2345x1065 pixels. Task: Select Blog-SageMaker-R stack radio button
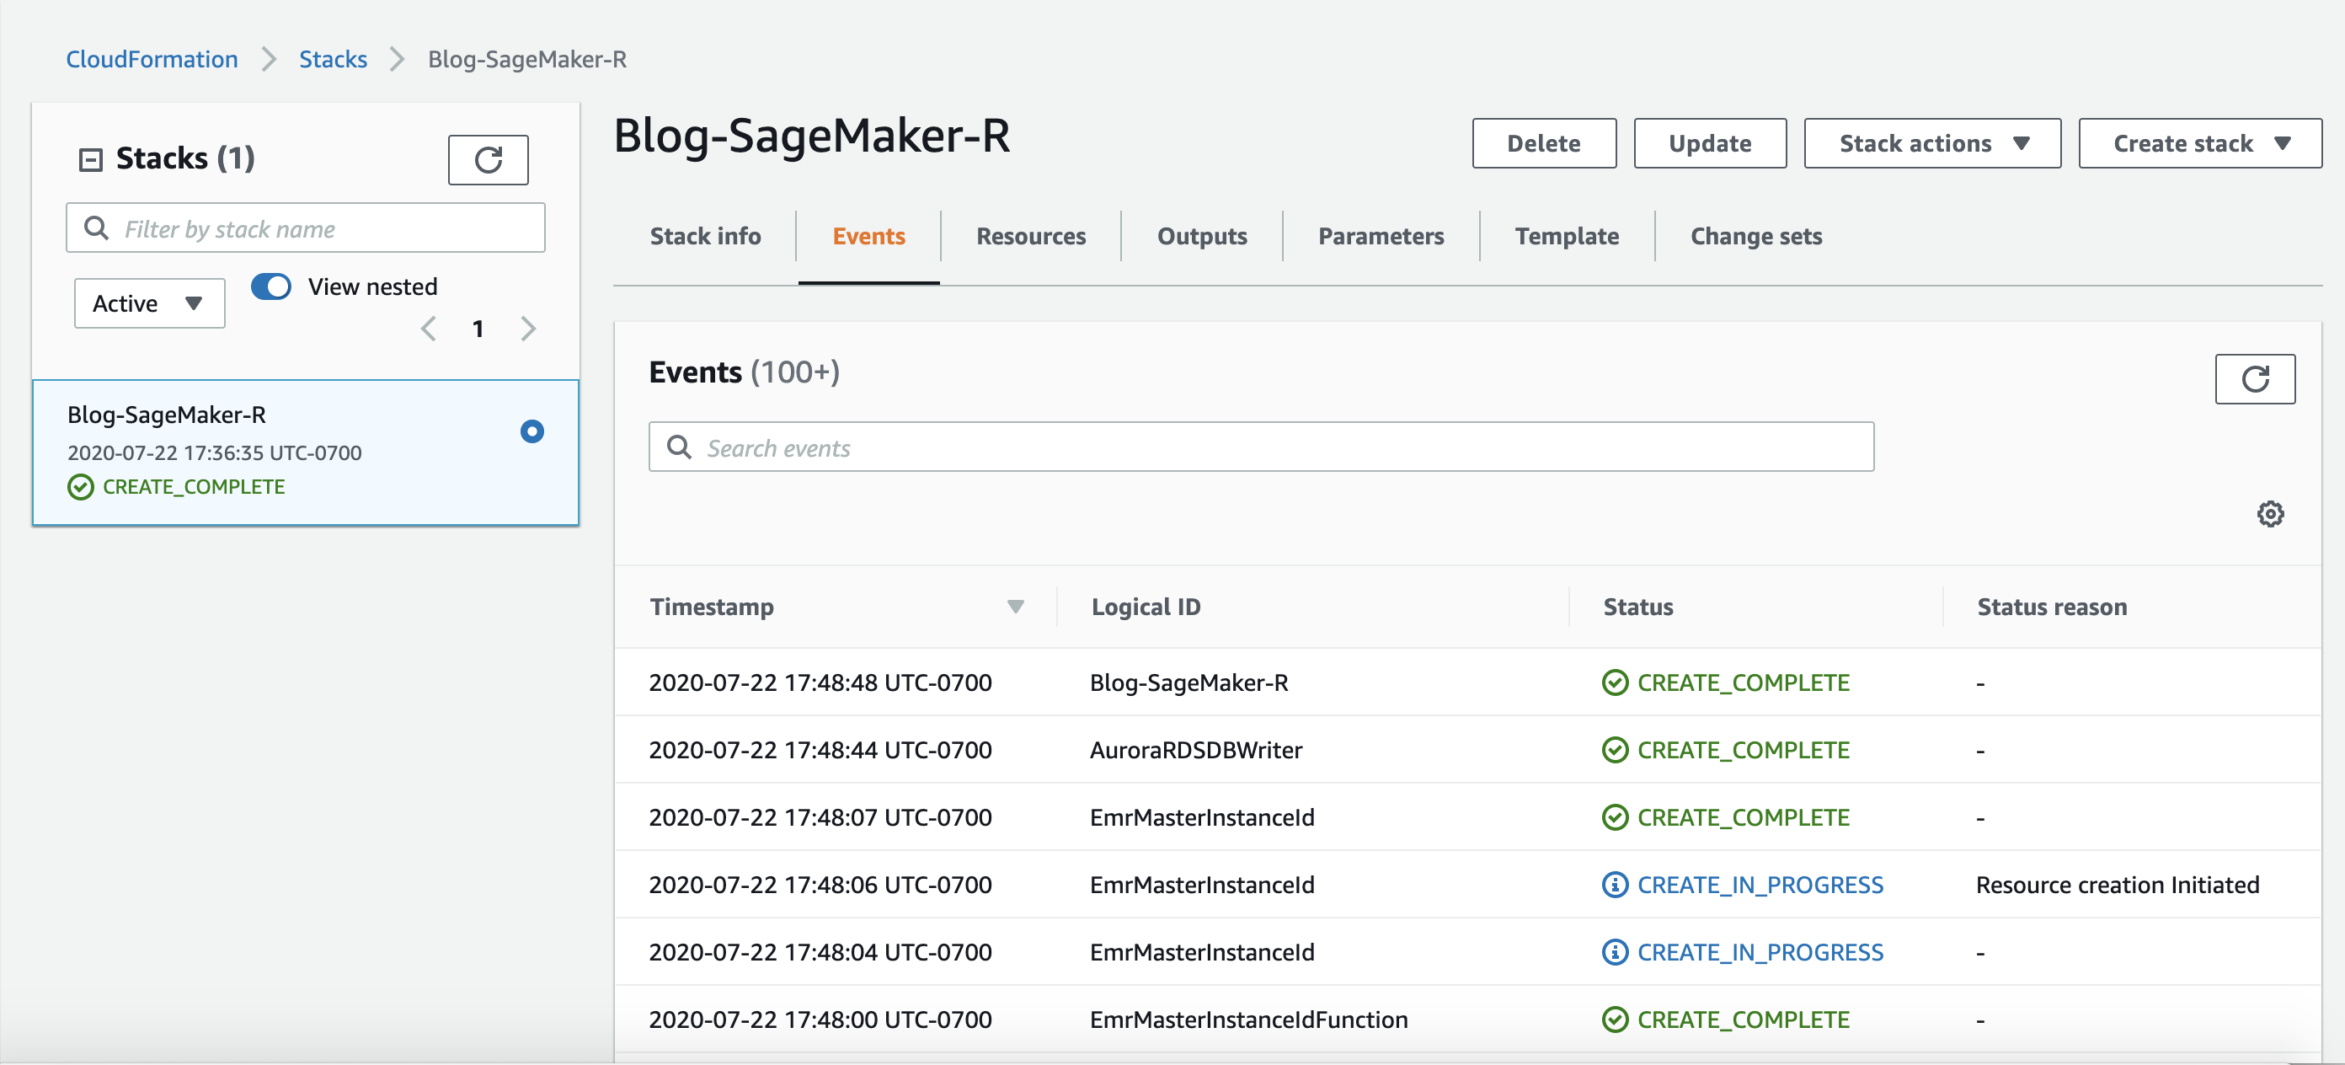pos(532,431)
